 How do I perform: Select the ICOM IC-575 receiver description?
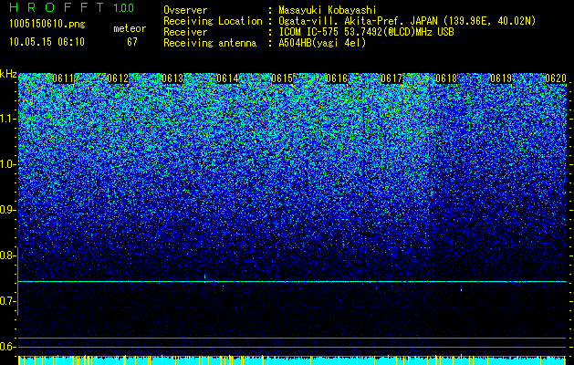point(366,32)
